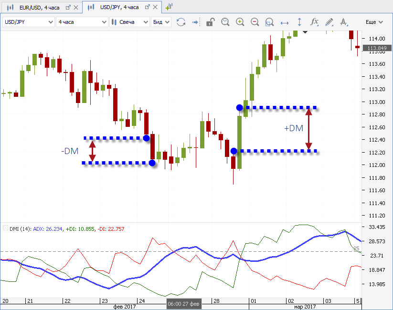Click the magnifier with clock icon
393x310 pixels.
(x=225, y=22)
